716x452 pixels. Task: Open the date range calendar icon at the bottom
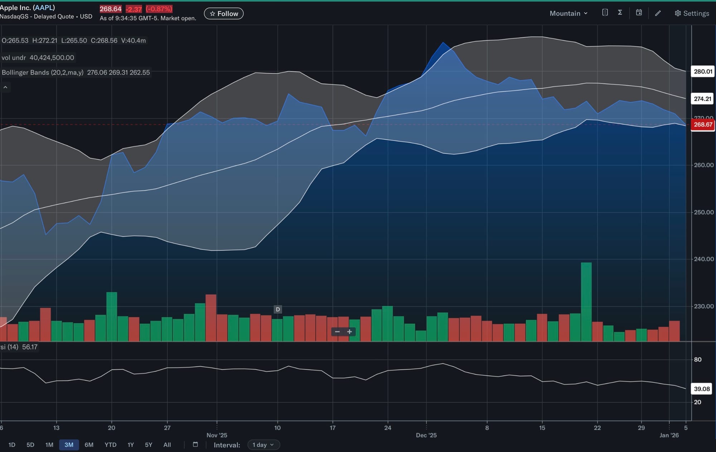pyautogui.click(x=195, y=444)
